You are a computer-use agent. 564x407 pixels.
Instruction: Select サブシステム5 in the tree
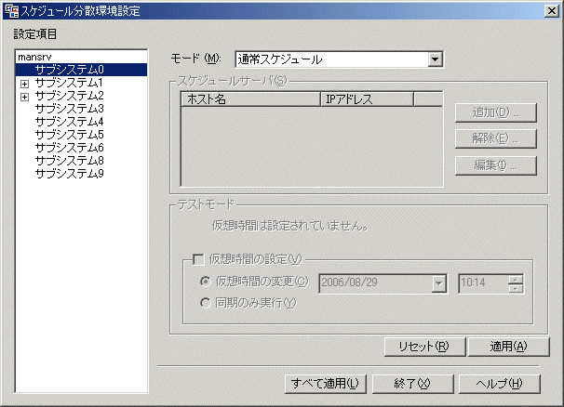point(70,135)
